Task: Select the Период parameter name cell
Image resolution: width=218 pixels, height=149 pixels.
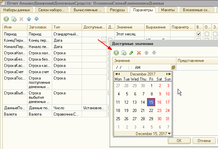Action: (x=15, y=34)
